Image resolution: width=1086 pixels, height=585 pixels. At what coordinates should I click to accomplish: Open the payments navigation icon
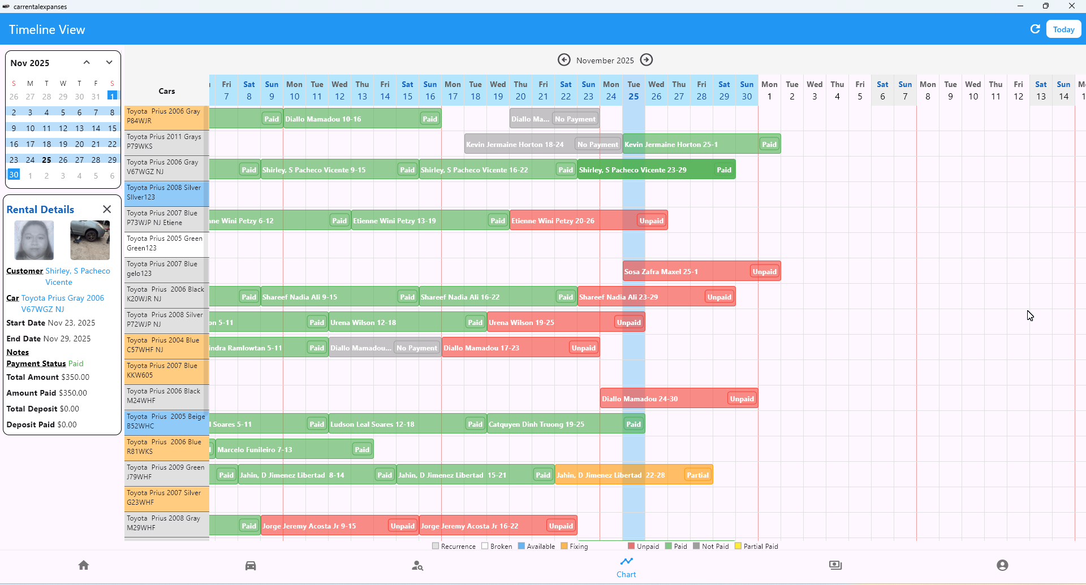[835, 565]
